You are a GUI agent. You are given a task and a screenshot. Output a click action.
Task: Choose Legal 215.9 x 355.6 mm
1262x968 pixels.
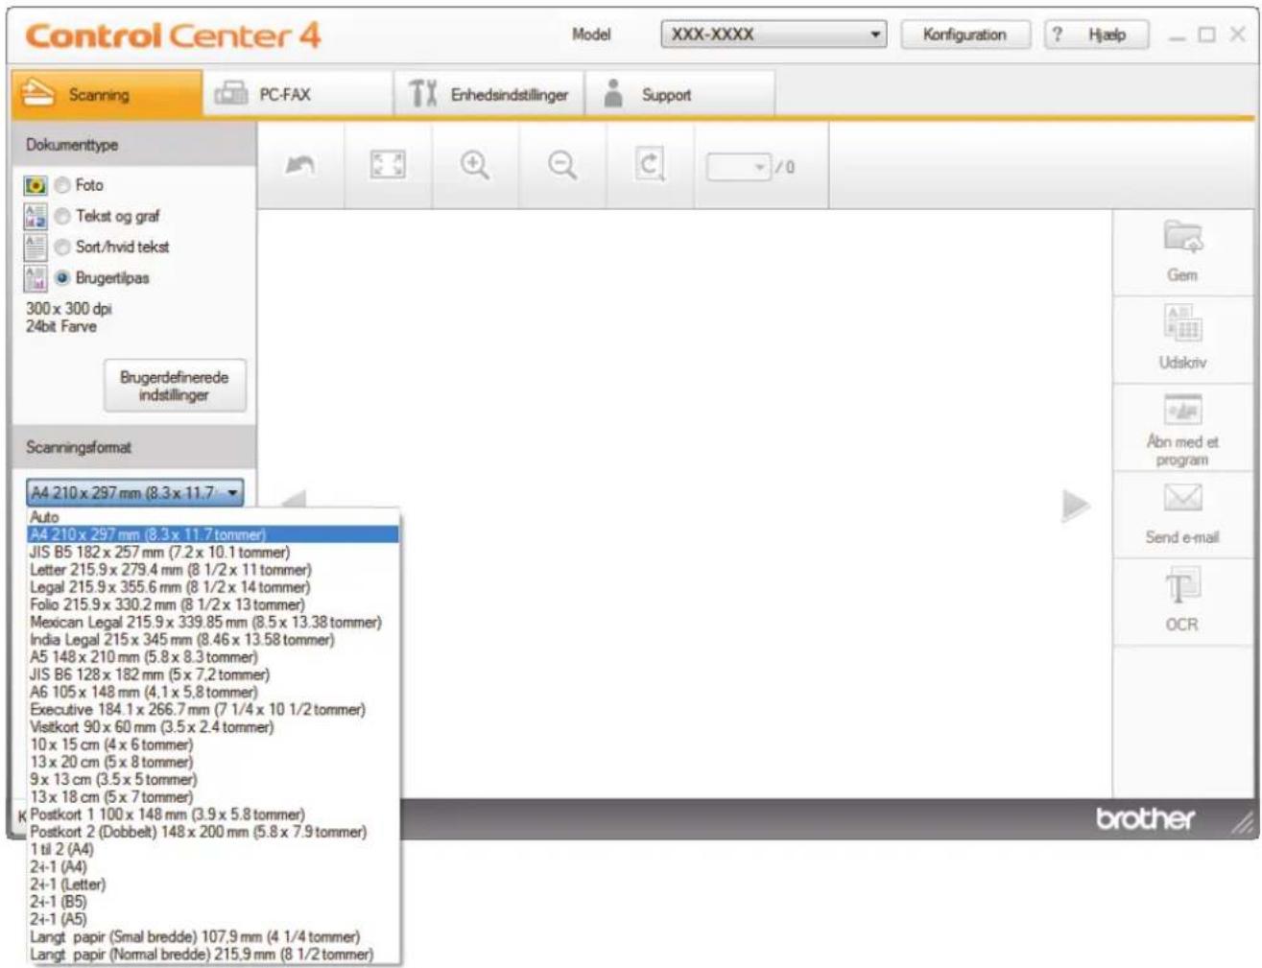pos(213,587)
